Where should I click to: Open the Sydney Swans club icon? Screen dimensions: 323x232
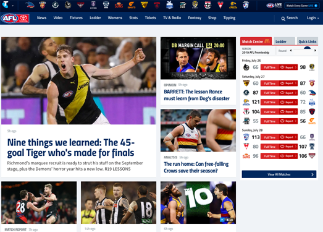pyautogui.click(x=220, y=5)
